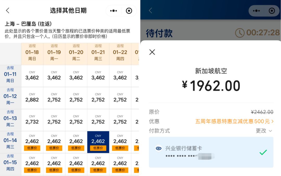Tap the back arrow on the date selection page
Image resolution: width=281 pixels, height=176 pixels.
[8, 10]
